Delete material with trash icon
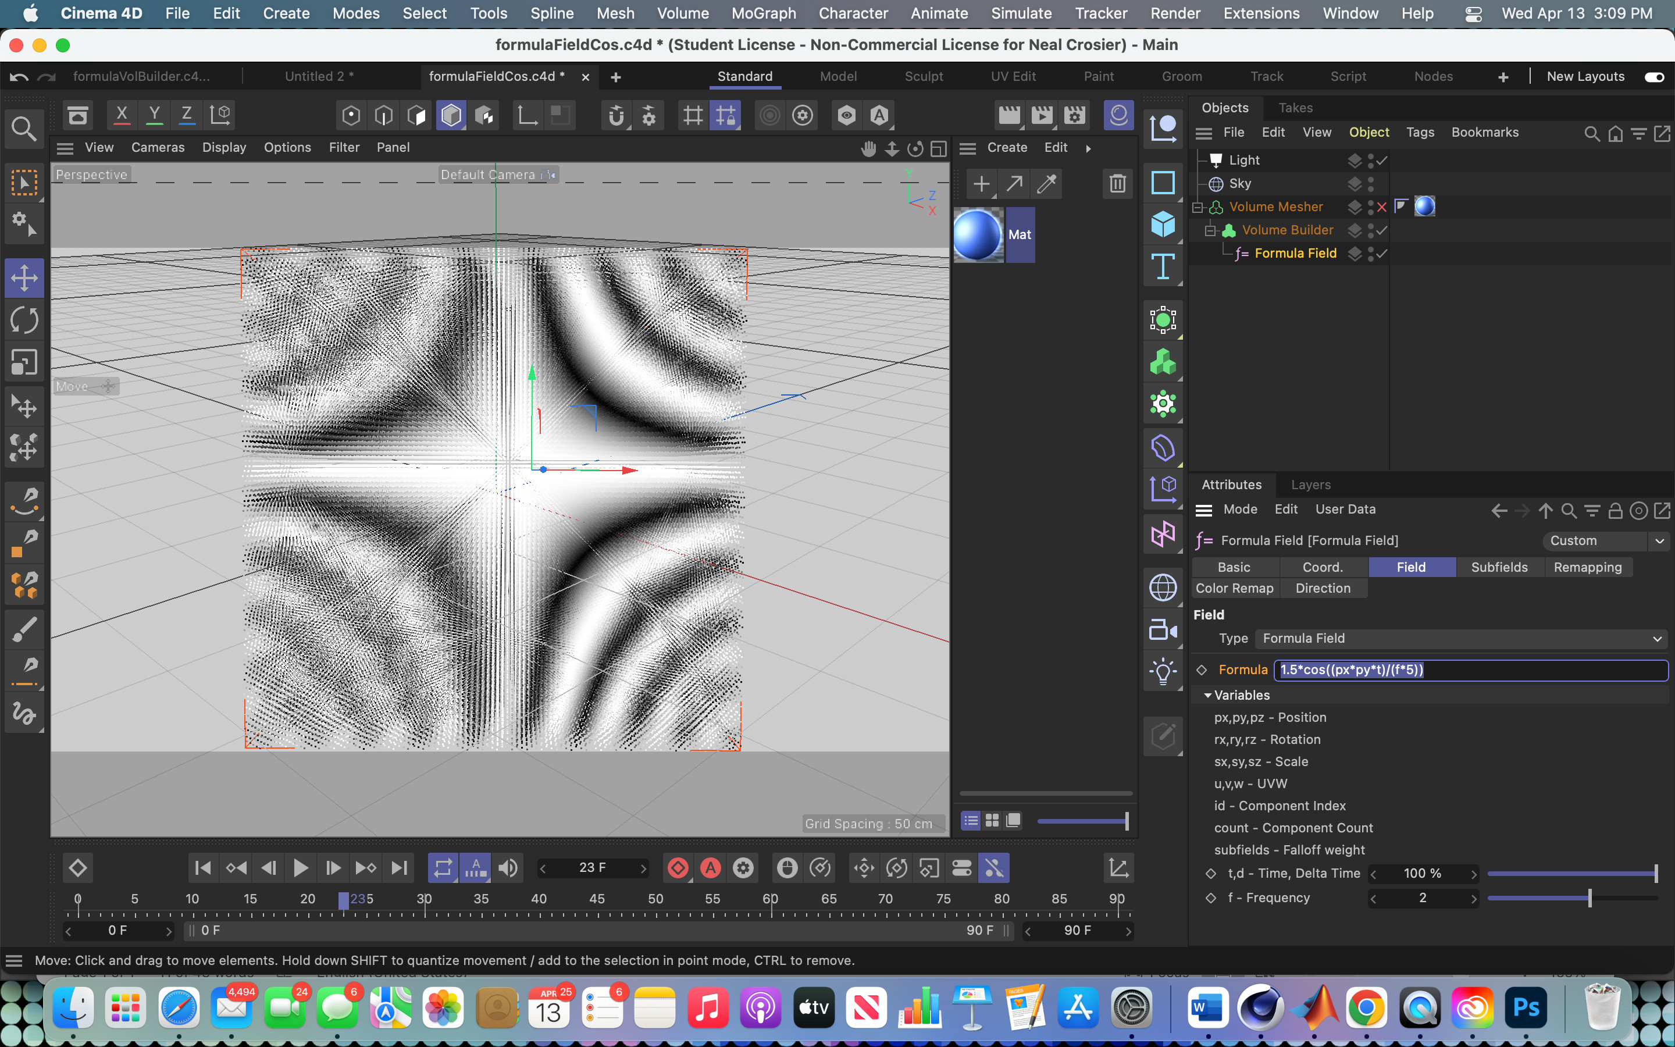 1117,183
